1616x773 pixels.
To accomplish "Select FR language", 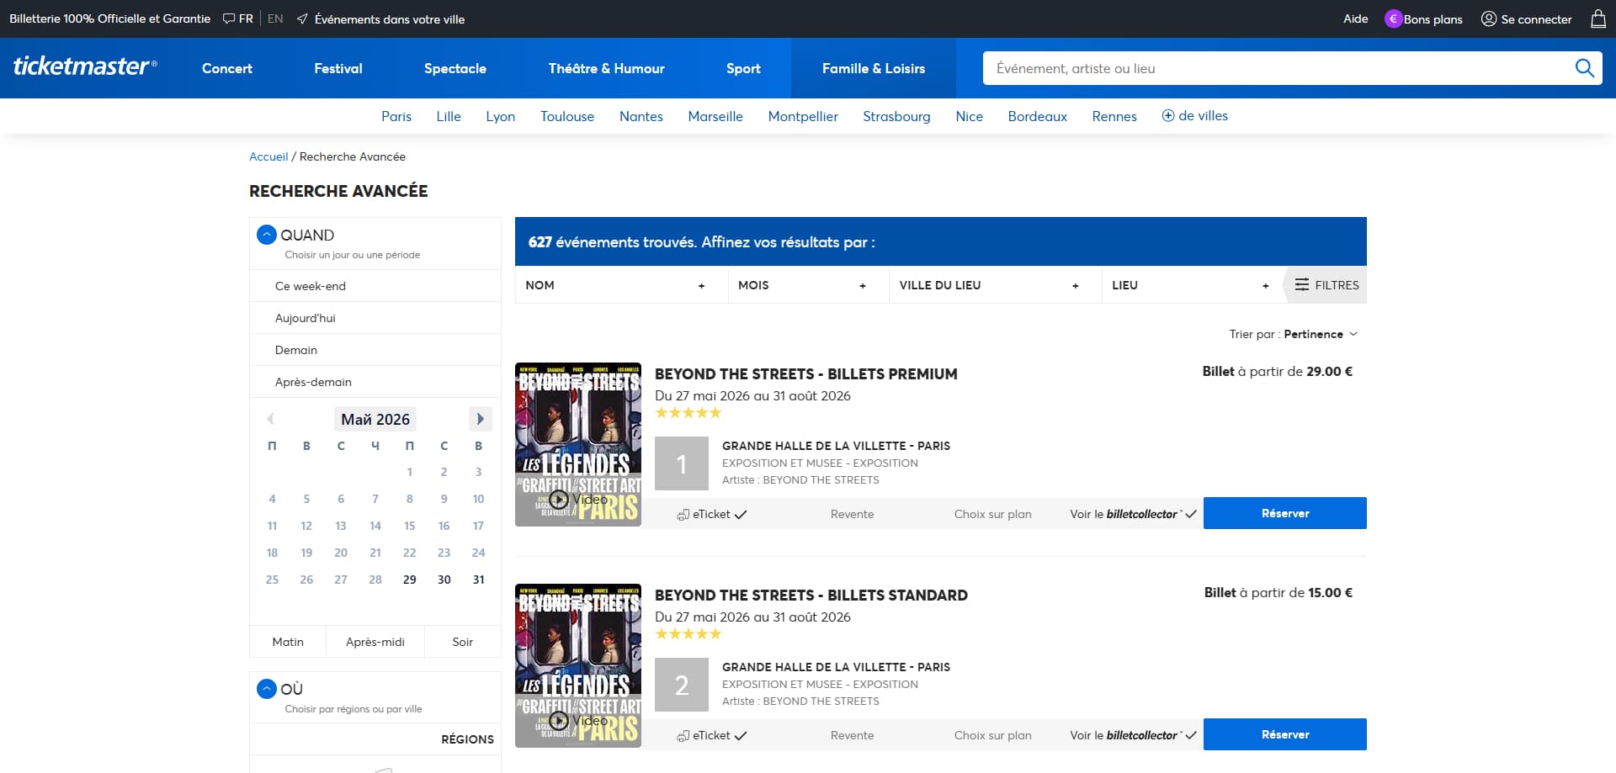I will tap(246, 19).
